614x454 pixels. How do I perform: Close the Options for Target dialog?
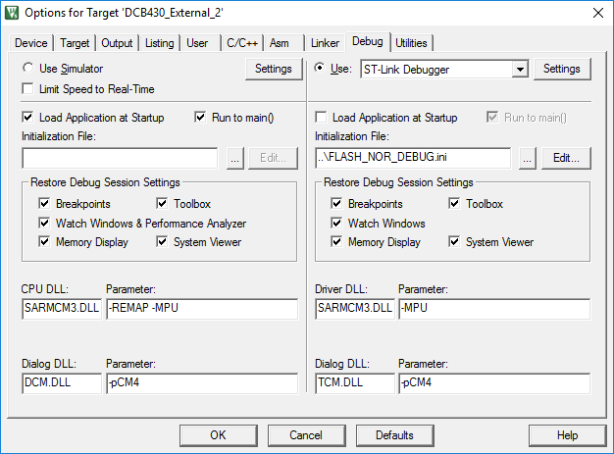tap(598, 13)
